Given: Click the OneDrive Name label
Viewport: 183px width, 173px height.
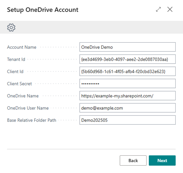Looking at the screenshot, I should tap(23, 96).
